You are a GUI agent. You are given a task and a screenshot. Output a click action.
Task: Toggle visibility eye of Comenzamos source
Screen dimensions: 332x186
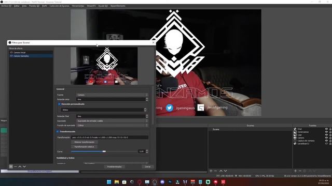click(x=326, y=132)
